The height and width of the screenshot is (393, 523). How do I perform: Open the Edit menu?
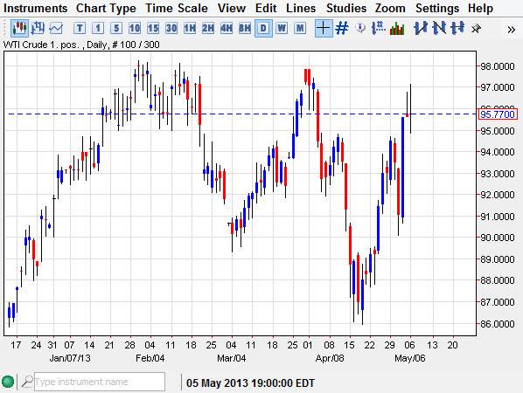click(266, 8)
